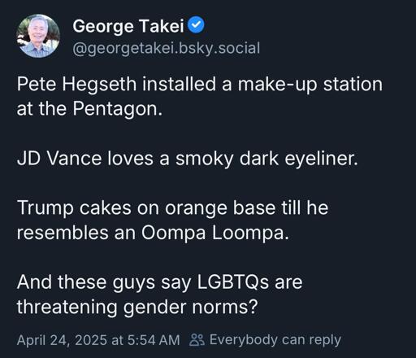Click the "5:54 AM" time text
The image size is (416, 358).
pyautogui.click(x=154, y=340)
